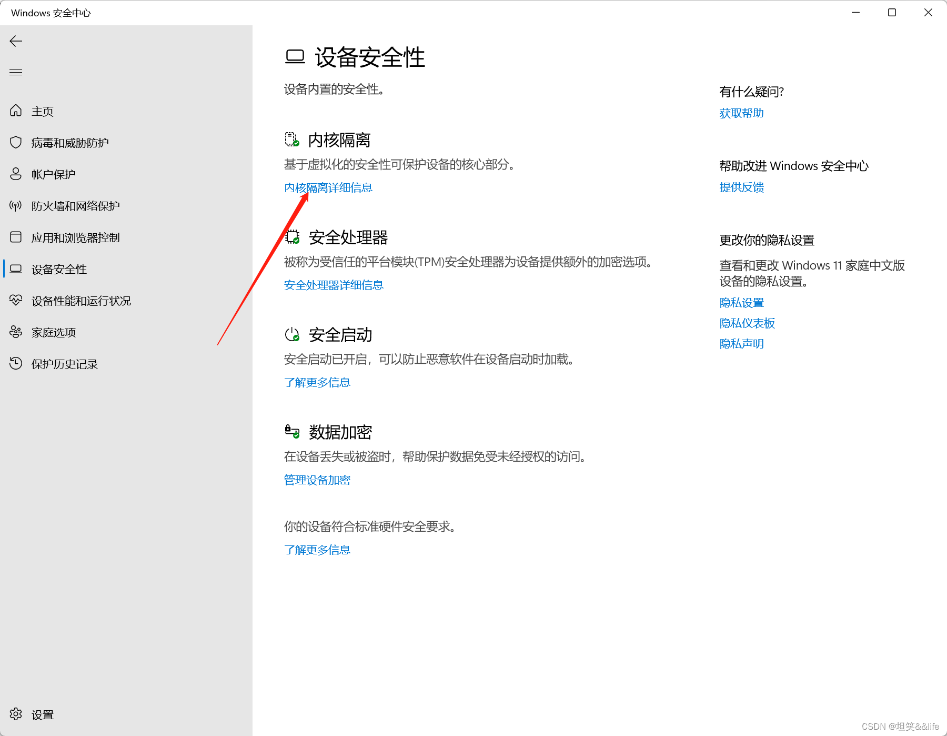Image resolution: width=947 pixels, height=736 pixels.
Task: Click the laptop icon in the page title
Action: (295, 57)
